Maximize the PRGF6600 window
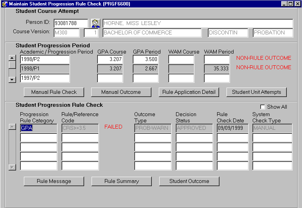Viewport: 302px width, 208px height. click(290, 4)
